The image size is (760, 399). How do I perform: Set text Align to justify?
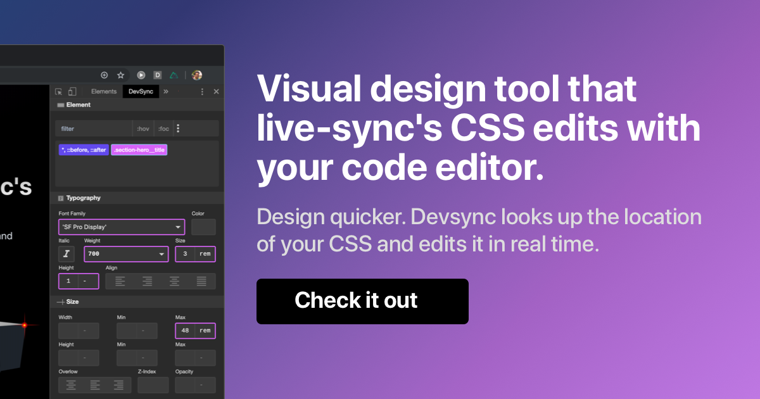click(201, 281)
